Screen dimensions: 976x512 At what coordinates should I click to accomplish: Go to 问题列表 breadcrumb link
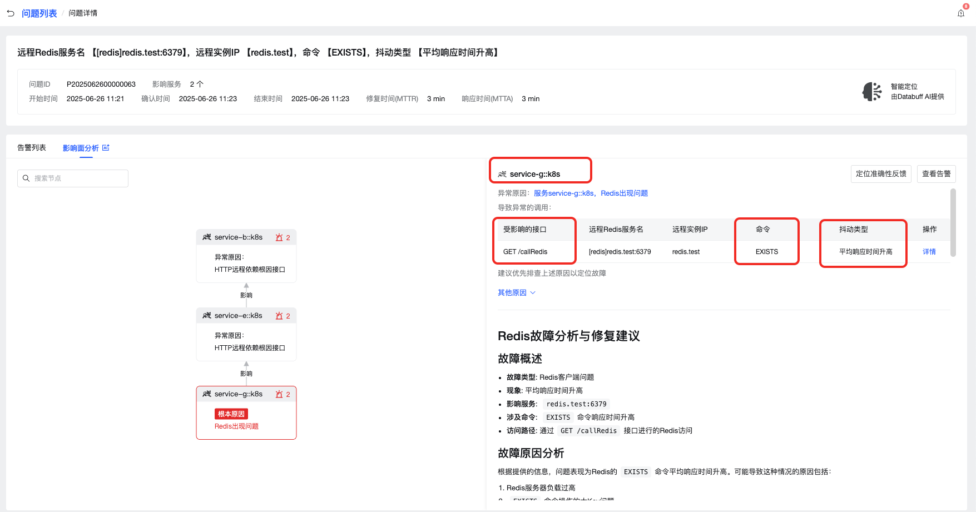39,13
